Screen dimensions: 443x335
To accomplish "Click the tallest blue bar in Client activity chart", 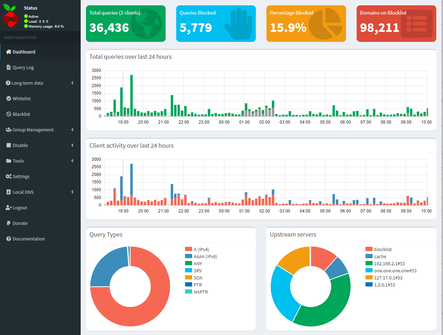I will pos(131,179).
